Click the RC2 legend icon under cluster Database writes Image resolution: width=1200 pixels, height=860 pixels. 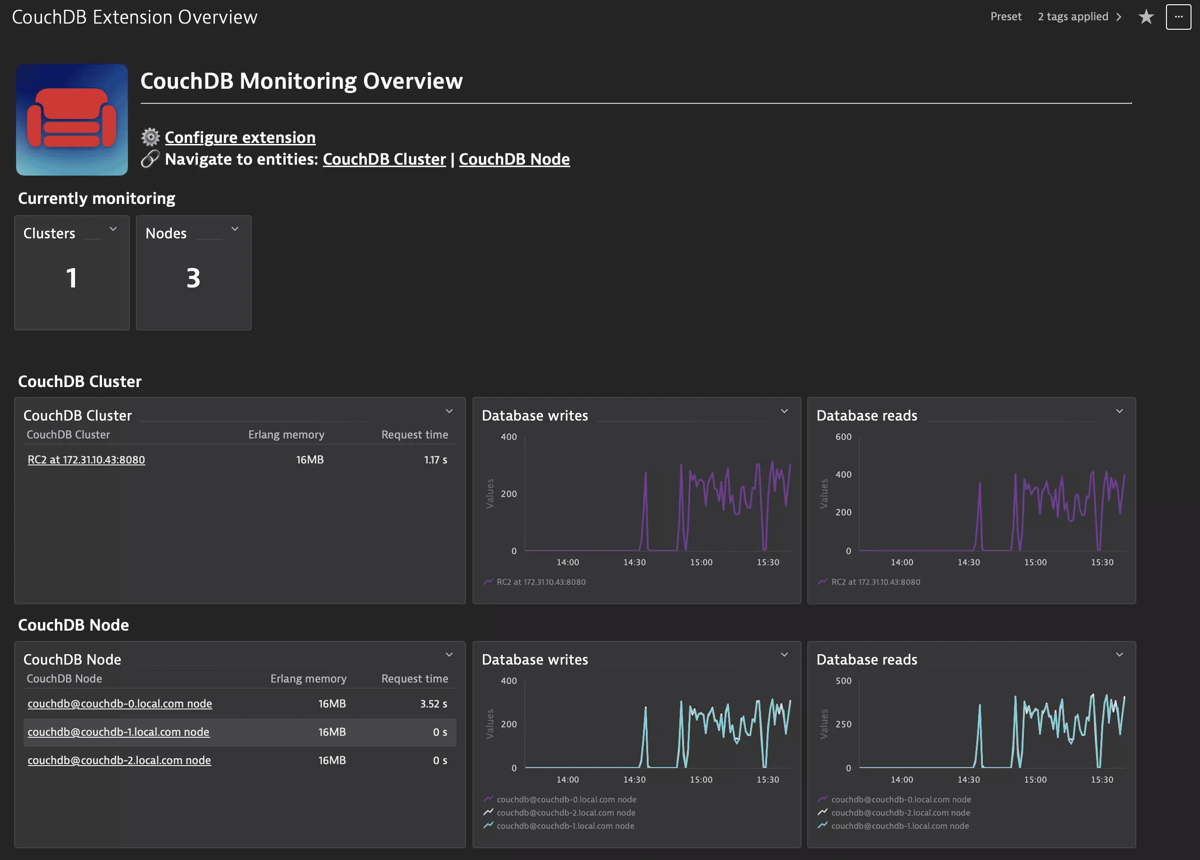pyautogui.click(x=489, y=581)
